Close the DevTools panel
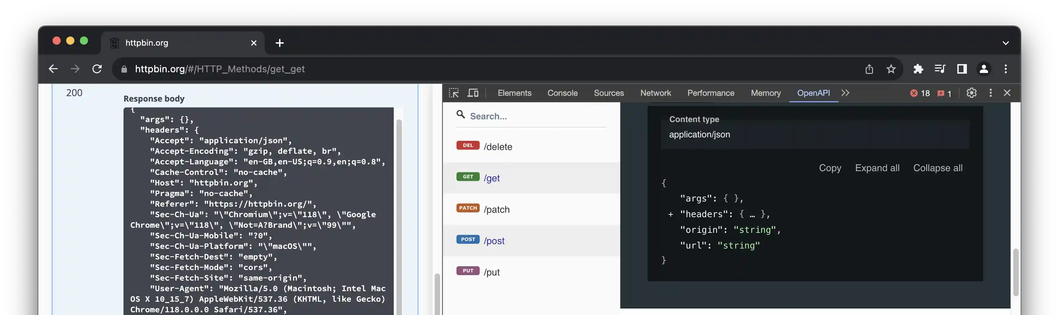Image resolution: width=1059 pixels, height=315 pixels. [x=1007, y=93]
